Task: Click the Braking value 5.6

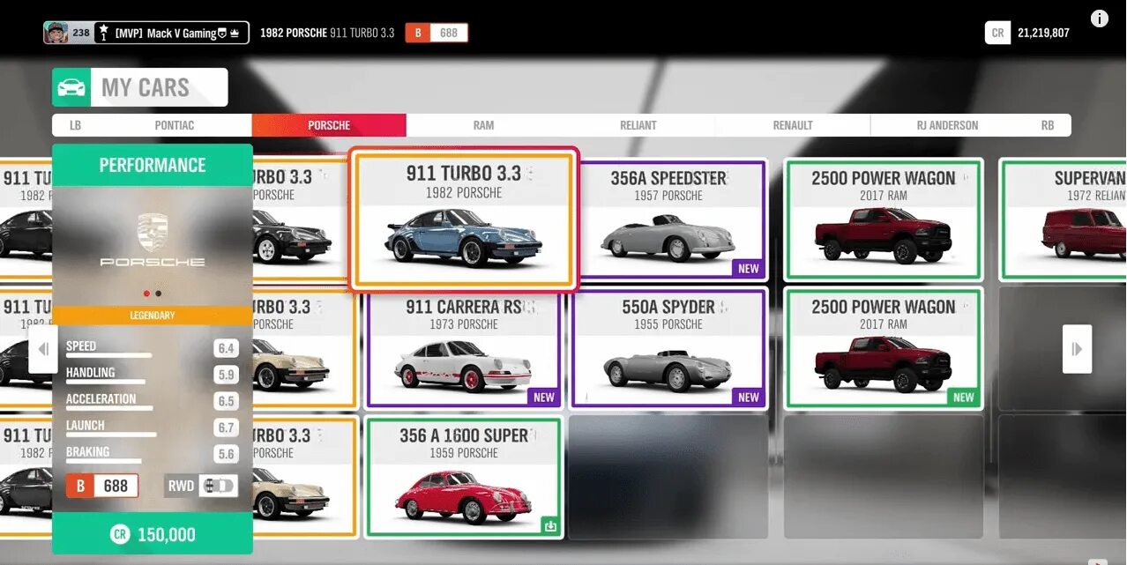Action: [226, 454]
